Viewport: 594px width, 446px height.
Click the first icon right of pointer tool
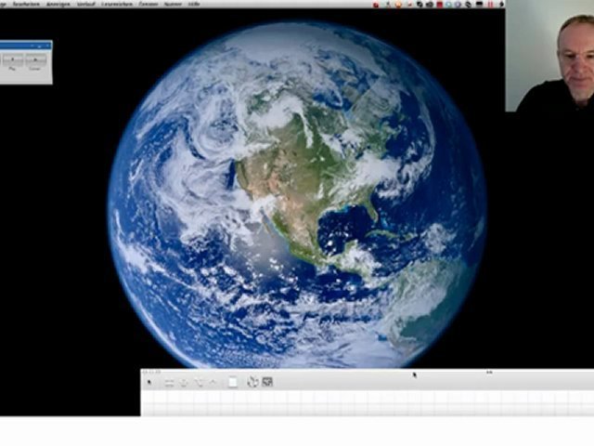click(169, 382)
